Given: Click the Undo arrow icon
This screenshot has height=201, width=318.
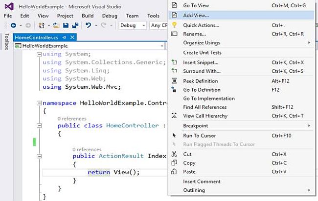Looking at the screenshot, I should tap(89, 25).
